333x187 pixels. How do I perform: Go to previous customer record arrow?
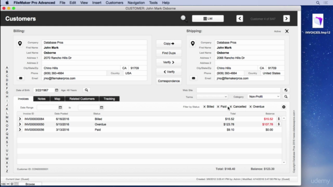239,19
